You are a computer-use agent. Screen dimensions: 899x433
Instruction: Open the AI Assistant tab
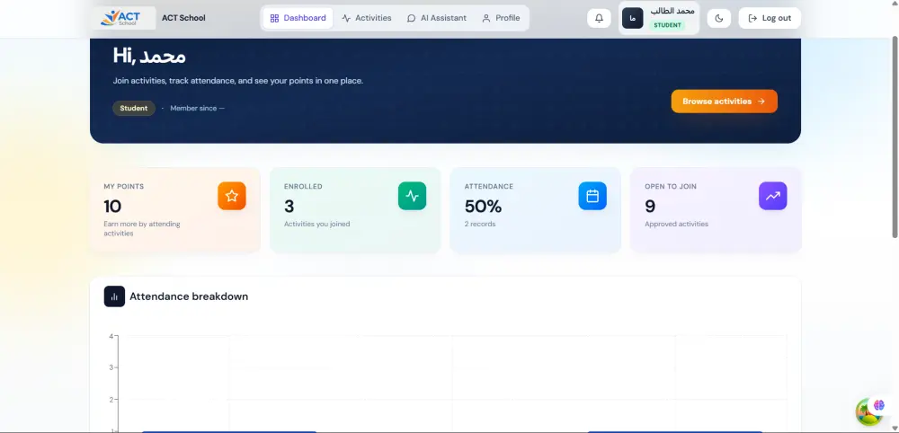tap(436, 18)
